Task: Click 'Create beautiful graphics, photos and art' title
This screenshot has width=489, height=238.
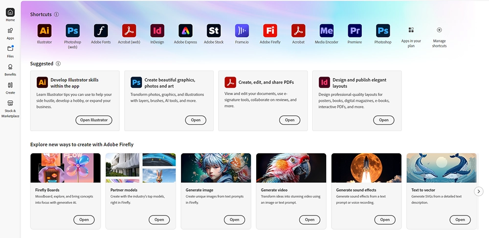Action: [x=170, y=83]
